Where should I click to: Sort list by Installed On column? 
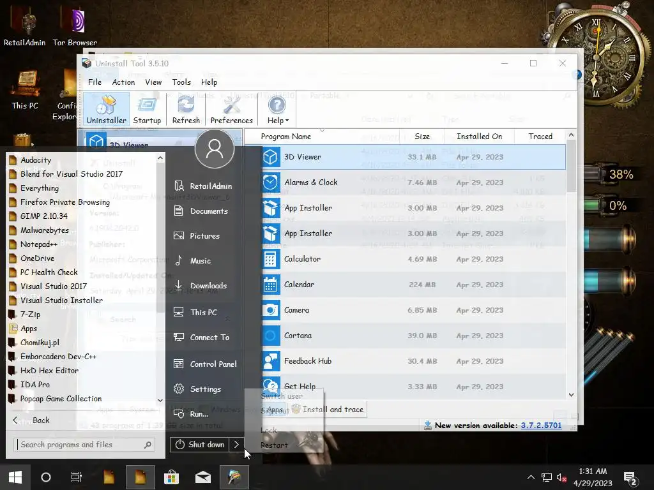(479, 137)
